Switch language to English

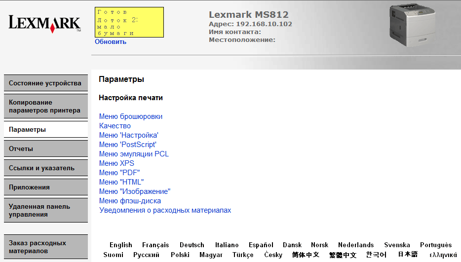pyautogui.click(x=121, y=245)
